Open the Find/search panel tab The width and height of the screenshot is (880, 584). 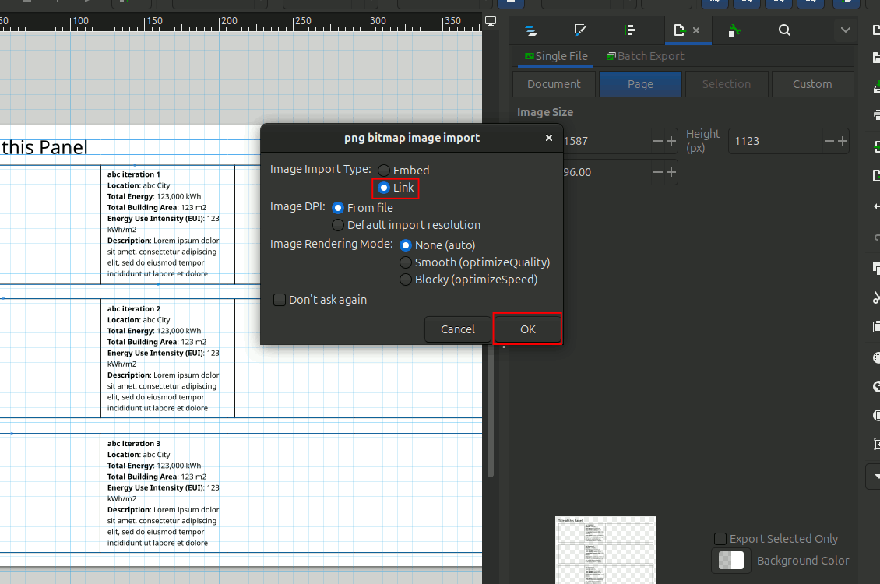pos(784,30)
